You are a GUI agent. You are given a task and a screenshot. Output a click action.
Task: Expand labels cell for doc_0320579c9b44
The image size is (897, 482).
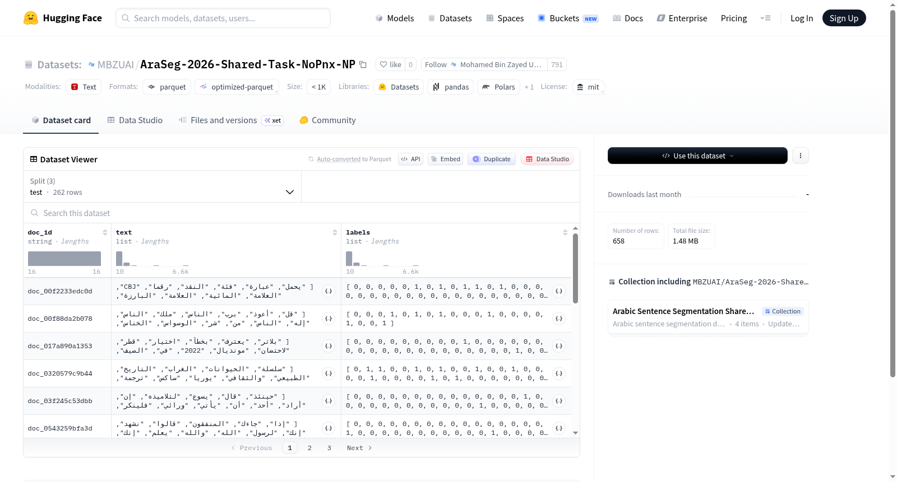[x=559, y=373]
